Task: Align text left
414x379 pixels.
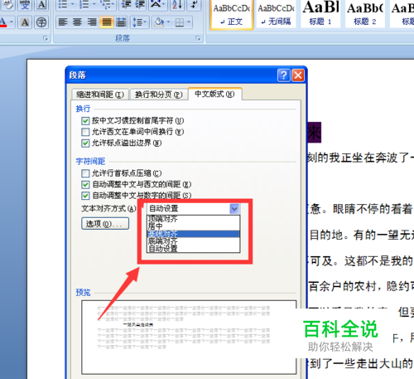Action: [x=63, y=22]
